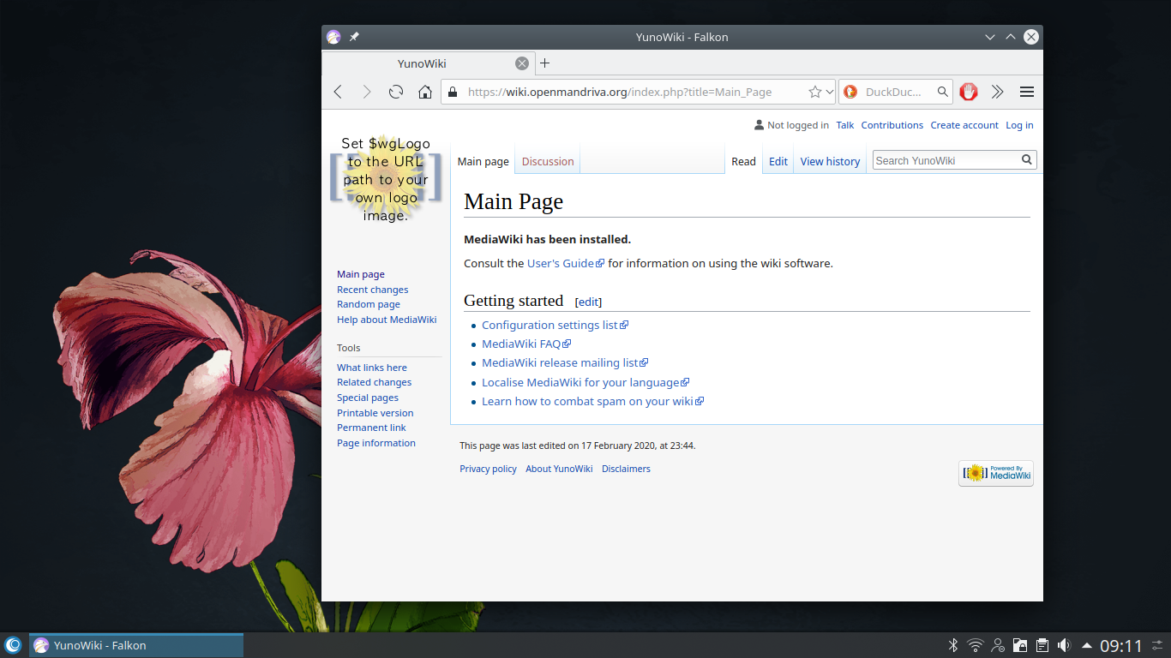Expand hidden system tray icons arrow
1171x658 pixels.
click(1087, 645)
